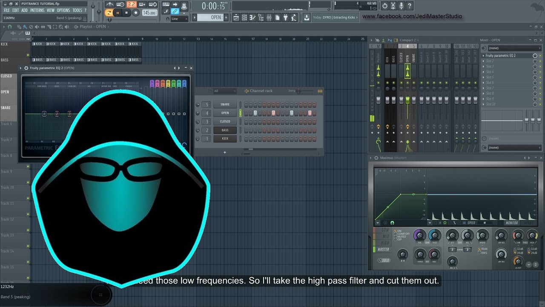Click the stop button in the transport
The width and height of the screenshot is (545, 307).
pos(126,13)
